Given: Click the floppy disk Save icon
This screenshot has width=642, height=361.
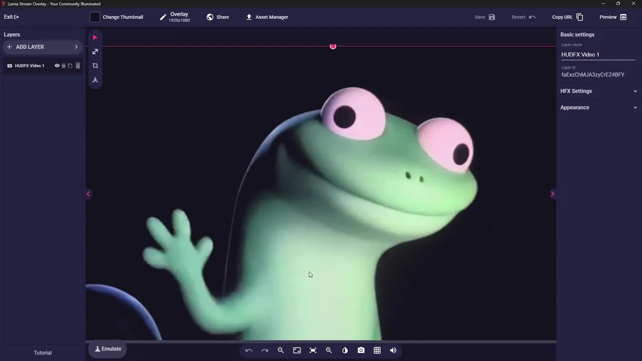Looking at the screenshot, I should pos(492,17).
